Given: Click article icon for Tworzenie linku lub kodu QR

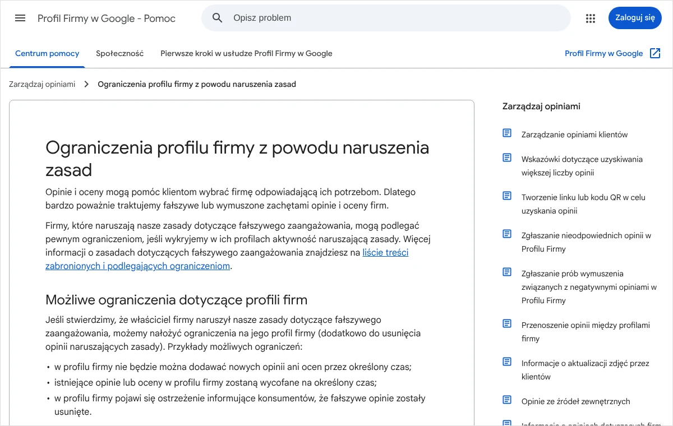Looking at the screenshot, I should click(x=507, y=196).
